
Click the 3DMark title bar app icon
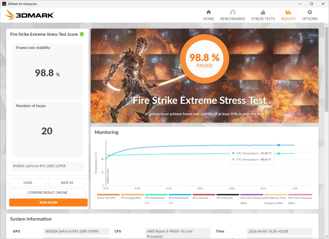tap(4, 4)
